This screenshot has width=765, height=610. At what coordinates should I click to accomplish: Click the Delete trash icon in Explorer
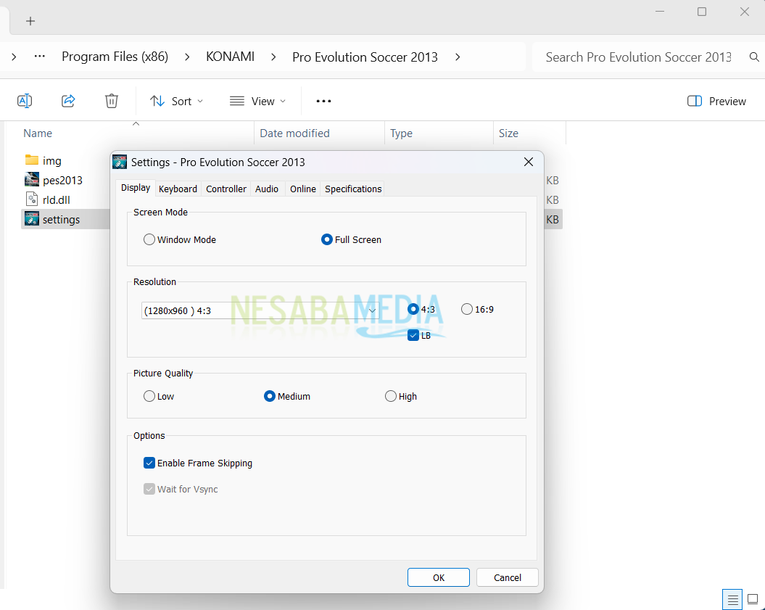coord(112,101)
